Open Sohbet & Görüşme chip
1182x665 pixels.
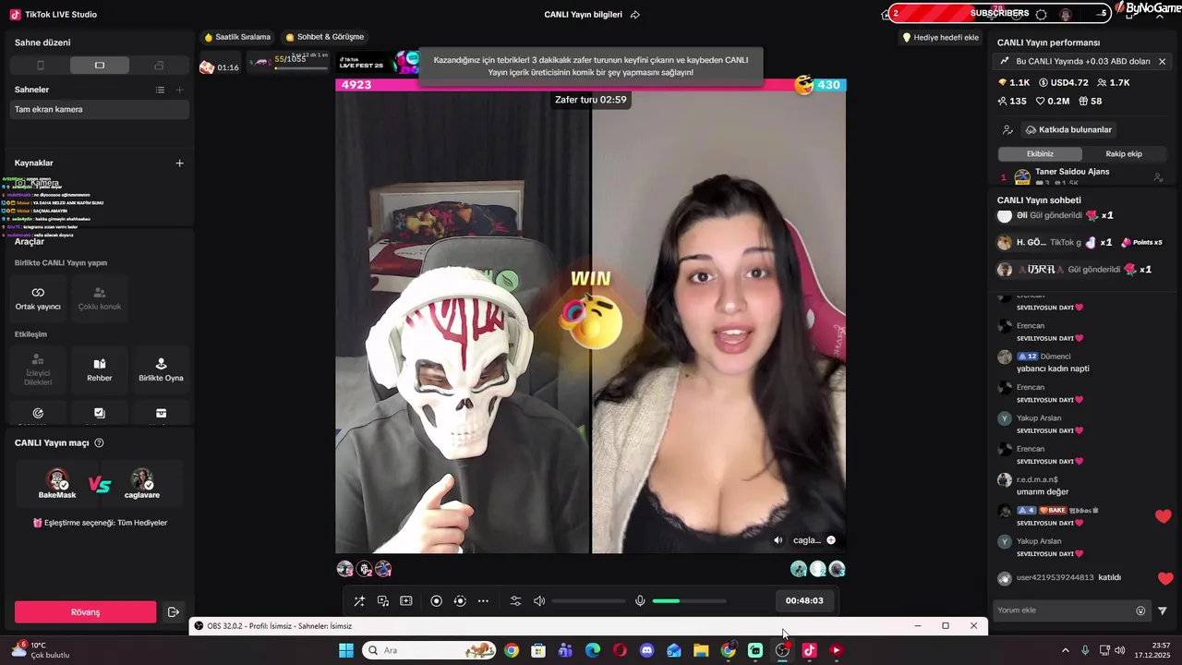325,37
